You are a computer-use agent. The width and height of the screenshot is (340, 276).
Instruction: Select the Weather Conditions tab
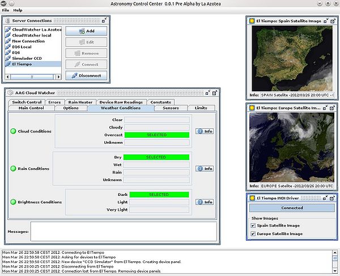click(x=121, y=108)
